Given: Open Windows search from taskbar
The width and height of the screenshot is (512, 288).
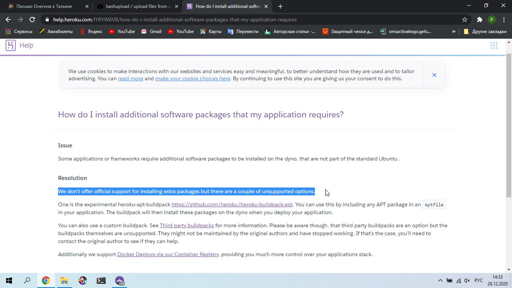Looking at the screenshot, I should click(27, 281).
